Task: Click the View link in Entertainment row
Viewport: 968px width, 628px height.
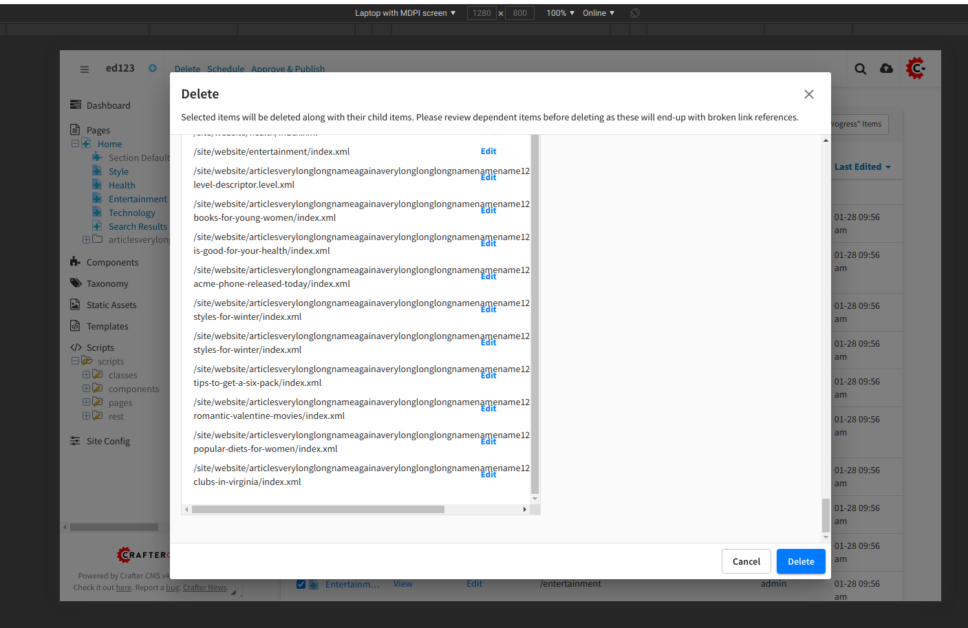Action: tap(402, 584)
